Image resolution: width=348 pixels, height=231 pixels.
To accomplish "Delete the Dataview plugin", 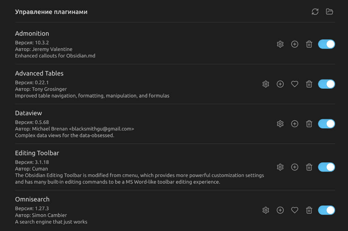I will [x=309, y=124].
